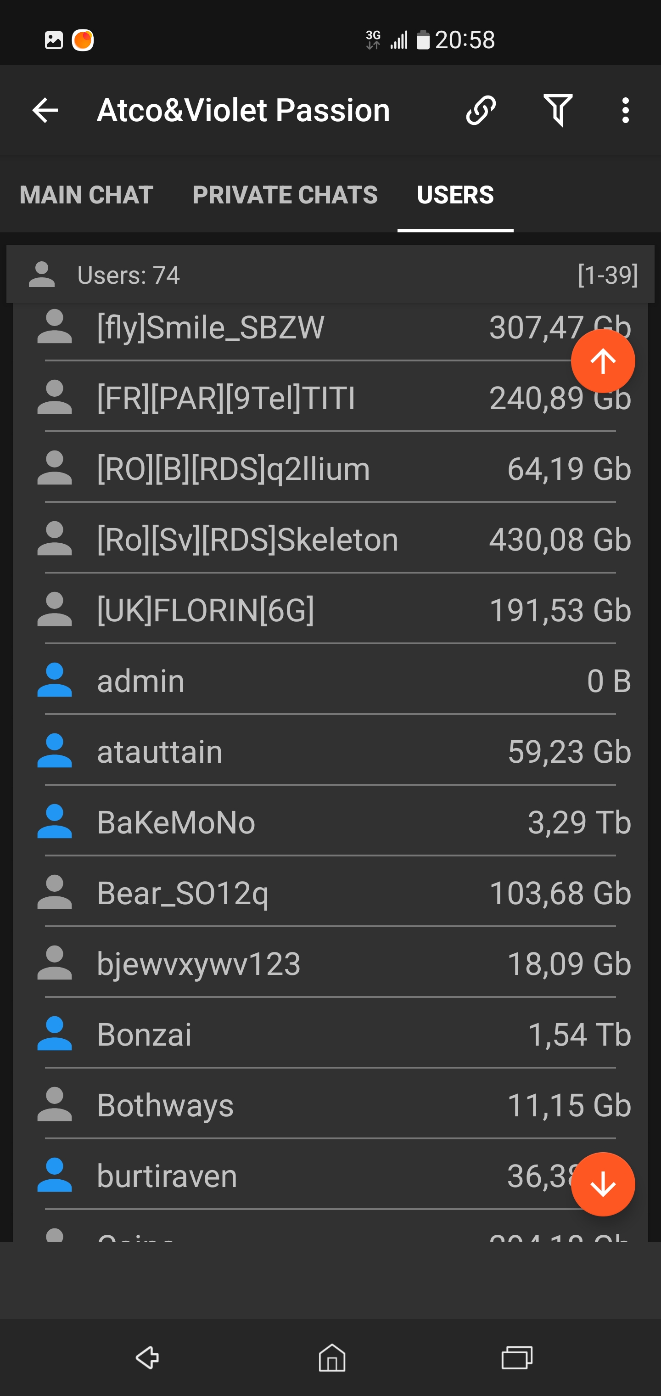Screen dimensions: 661x1396
Task: Open the recent apps navigation button
Action: [x=517, y=1357]
